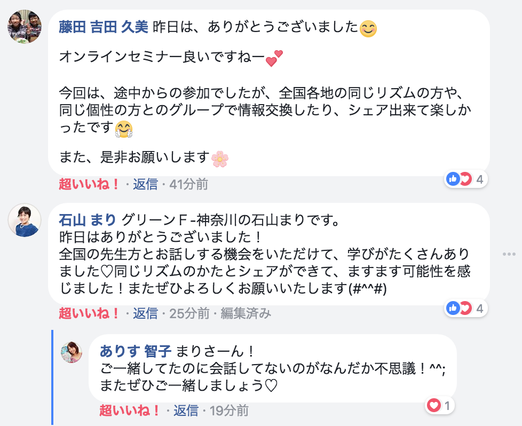
Task: Toggle 超いいね！ on ありす 智子's reply
Action: [x=130, y=411]
